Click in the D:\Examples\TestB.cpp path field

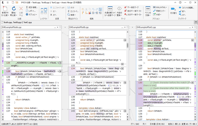[x=93, y=27]
